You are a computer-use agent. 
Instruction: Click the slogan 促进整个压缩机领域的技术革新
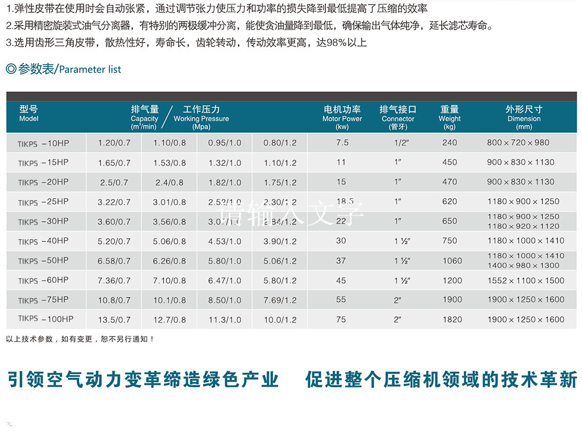point(434,379)
